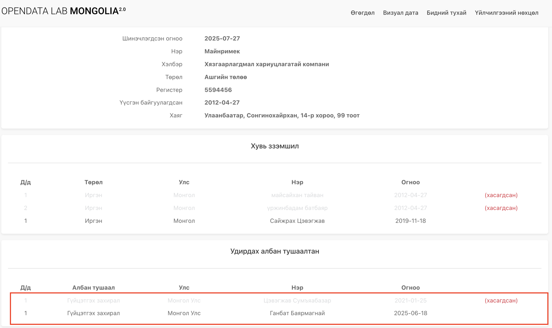Click the date 2025-06-18 cell

tap(410, 313)
